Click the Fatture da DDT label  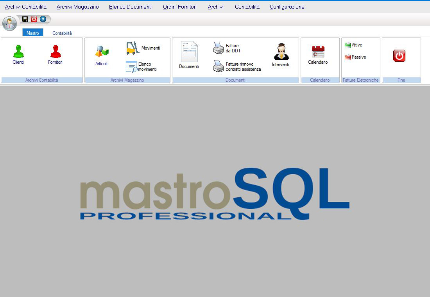[233, 48]
